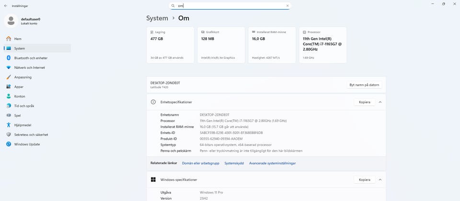Copy device specs with Kopiera button
The image size is (460, 201).
[365, 102]
